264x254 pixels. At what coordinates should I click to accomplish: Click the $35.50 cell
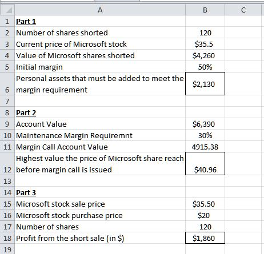(x=205, y=204)
